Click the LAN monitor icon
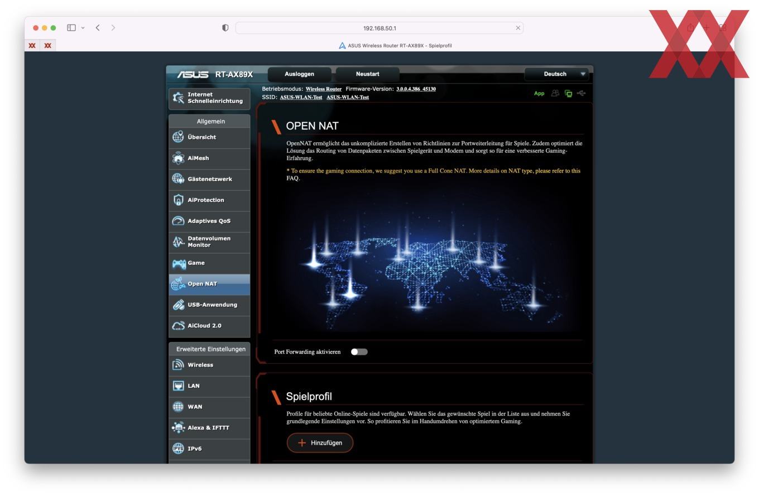Screen dimensions: 759x496 (x=178, y=386)
